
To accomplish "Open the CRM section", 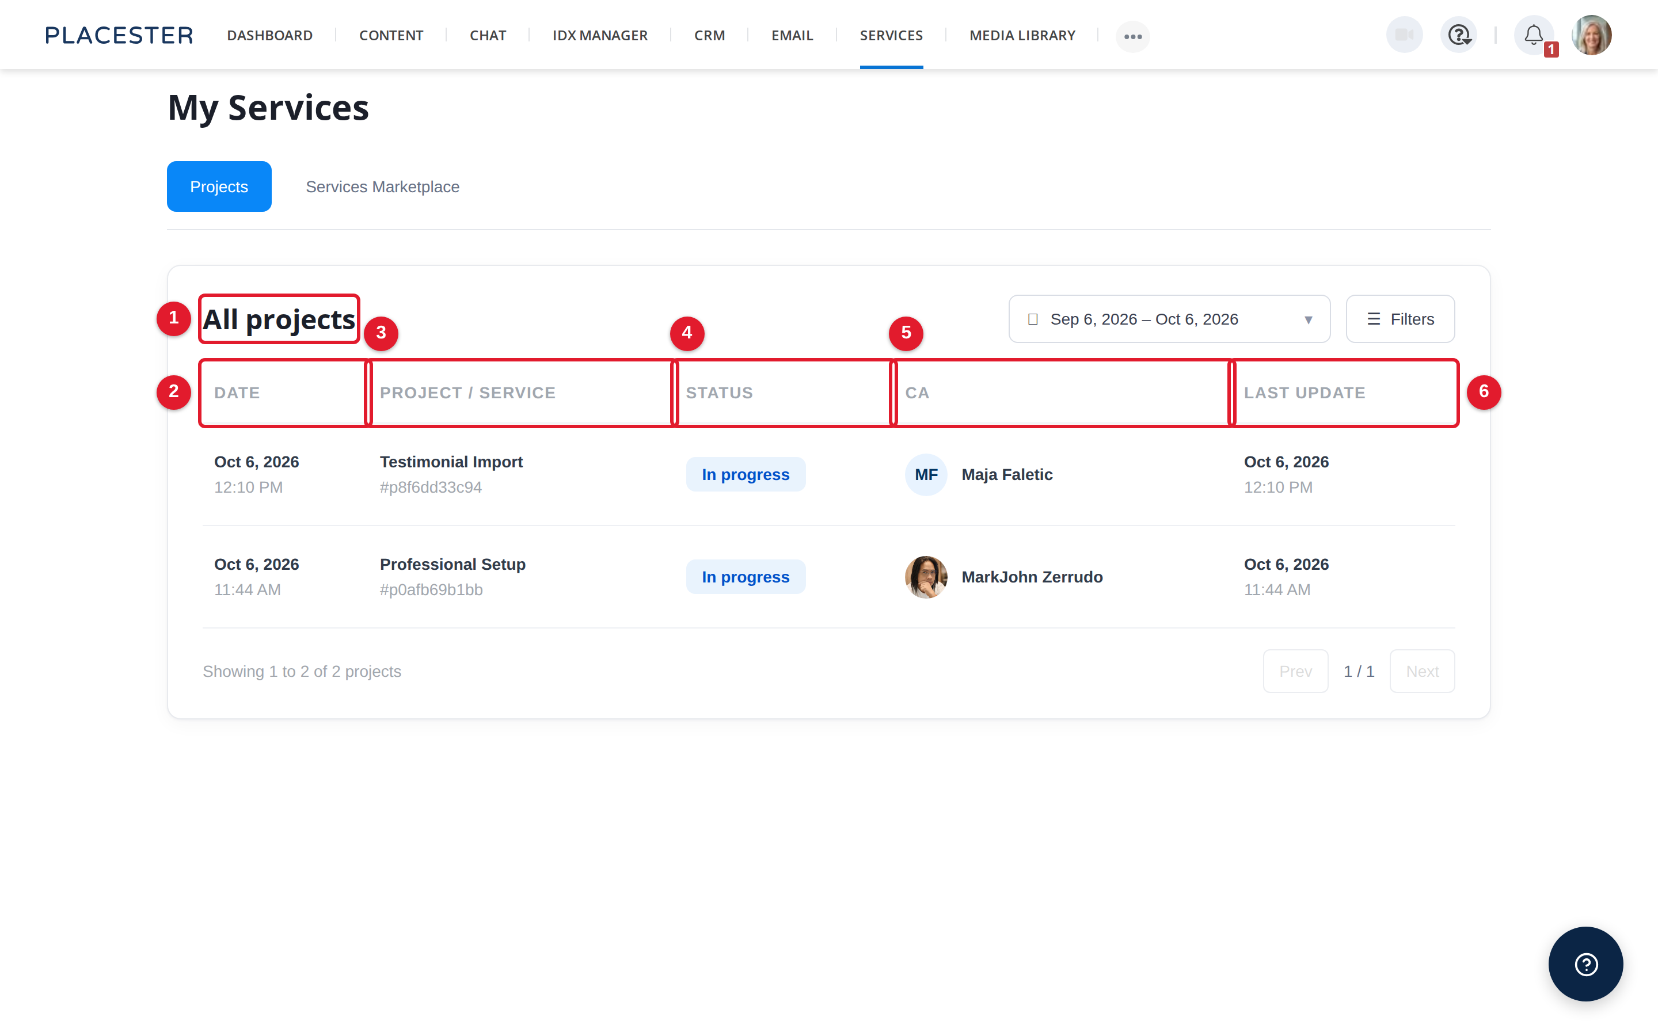I will (709, 35).
